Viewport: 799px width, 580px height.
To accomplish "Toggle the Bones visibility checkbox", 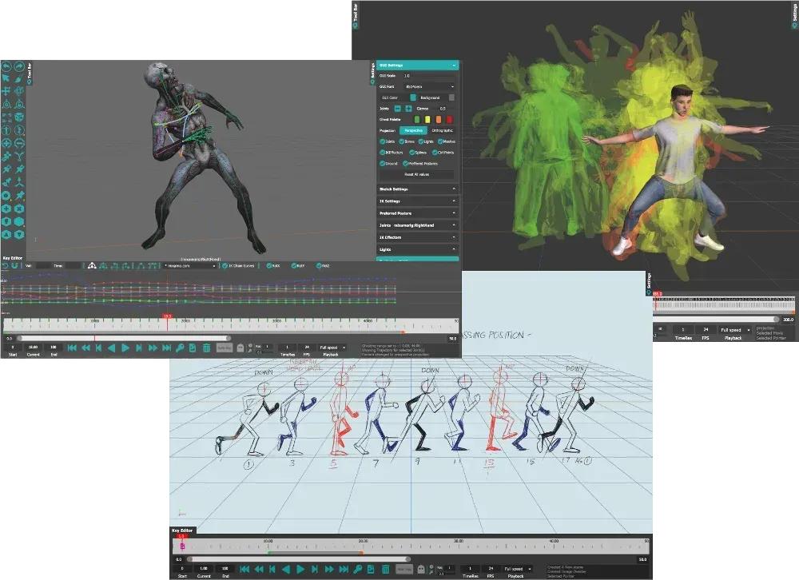I will [402, 141].
